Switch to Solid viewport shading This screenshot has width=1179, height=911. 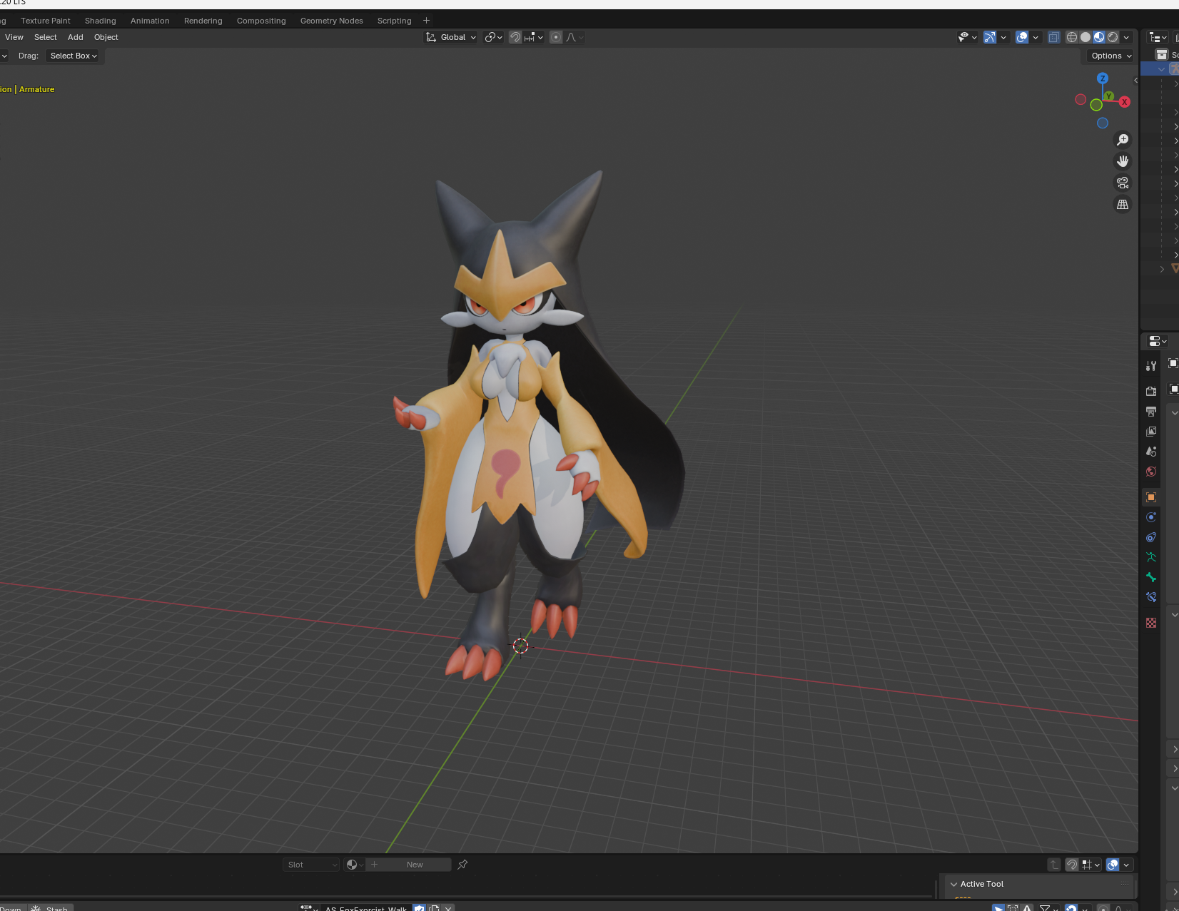[x=1086, y=37]
